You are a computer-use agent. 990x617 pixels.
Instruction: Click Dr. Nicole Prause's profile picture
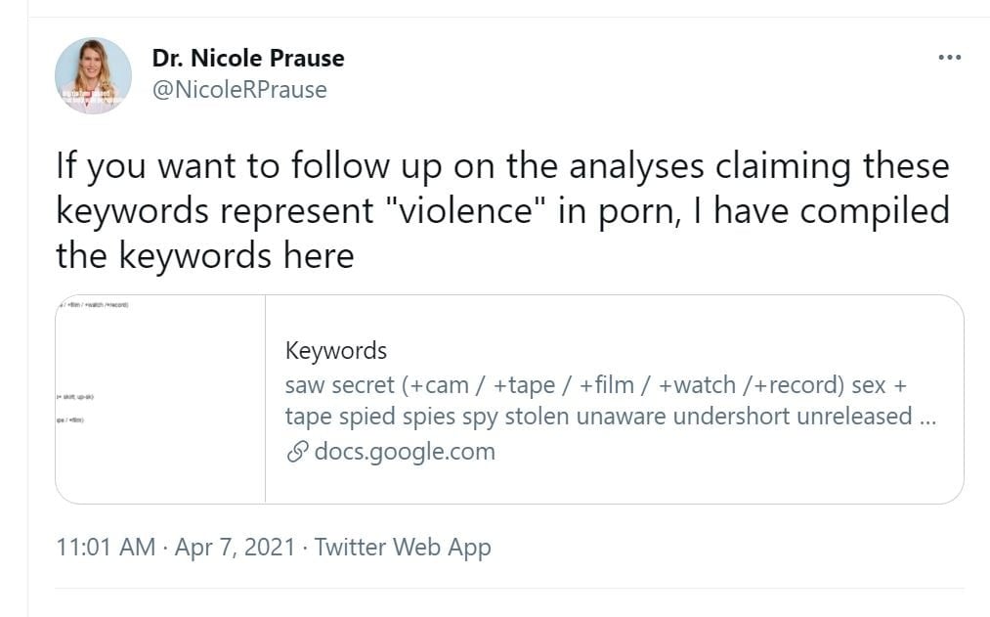(x=94, y=75)
